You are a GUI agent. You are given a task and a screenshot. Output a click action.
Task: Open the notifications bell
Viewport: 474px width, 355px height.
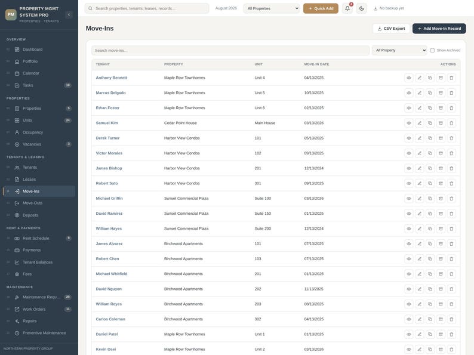coord(347,8)
